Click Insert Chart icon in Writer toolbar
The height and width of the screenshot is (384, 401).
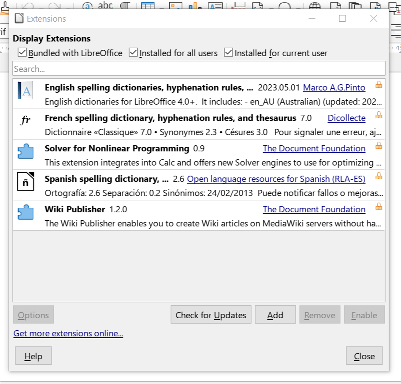click(195, 4)
